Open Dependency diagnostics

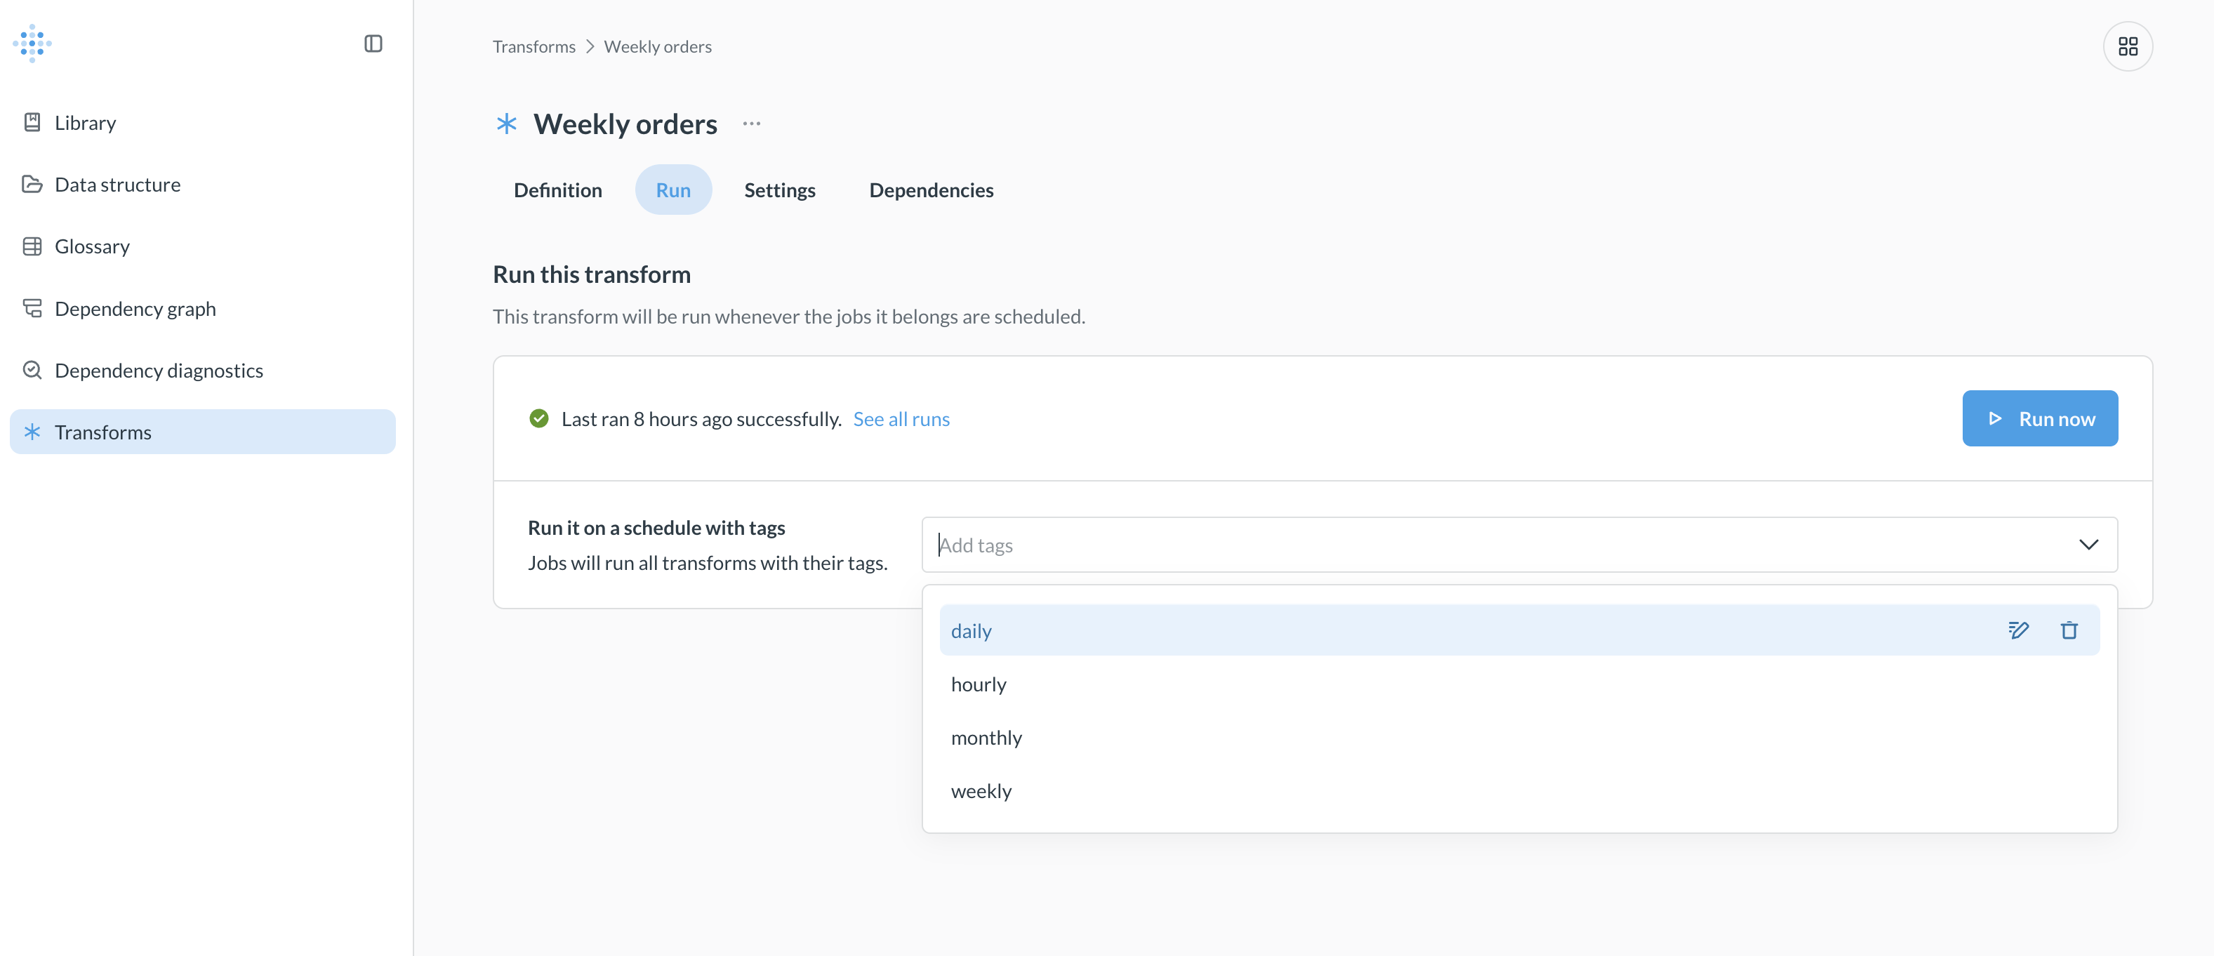point(158,370)
